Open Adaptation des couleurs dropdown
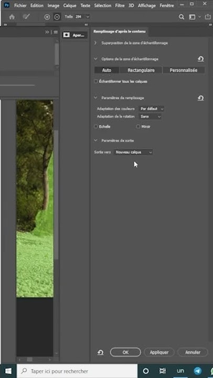Image resolution: width=213 pixels, height=378 pixels. tap(152, 109)
